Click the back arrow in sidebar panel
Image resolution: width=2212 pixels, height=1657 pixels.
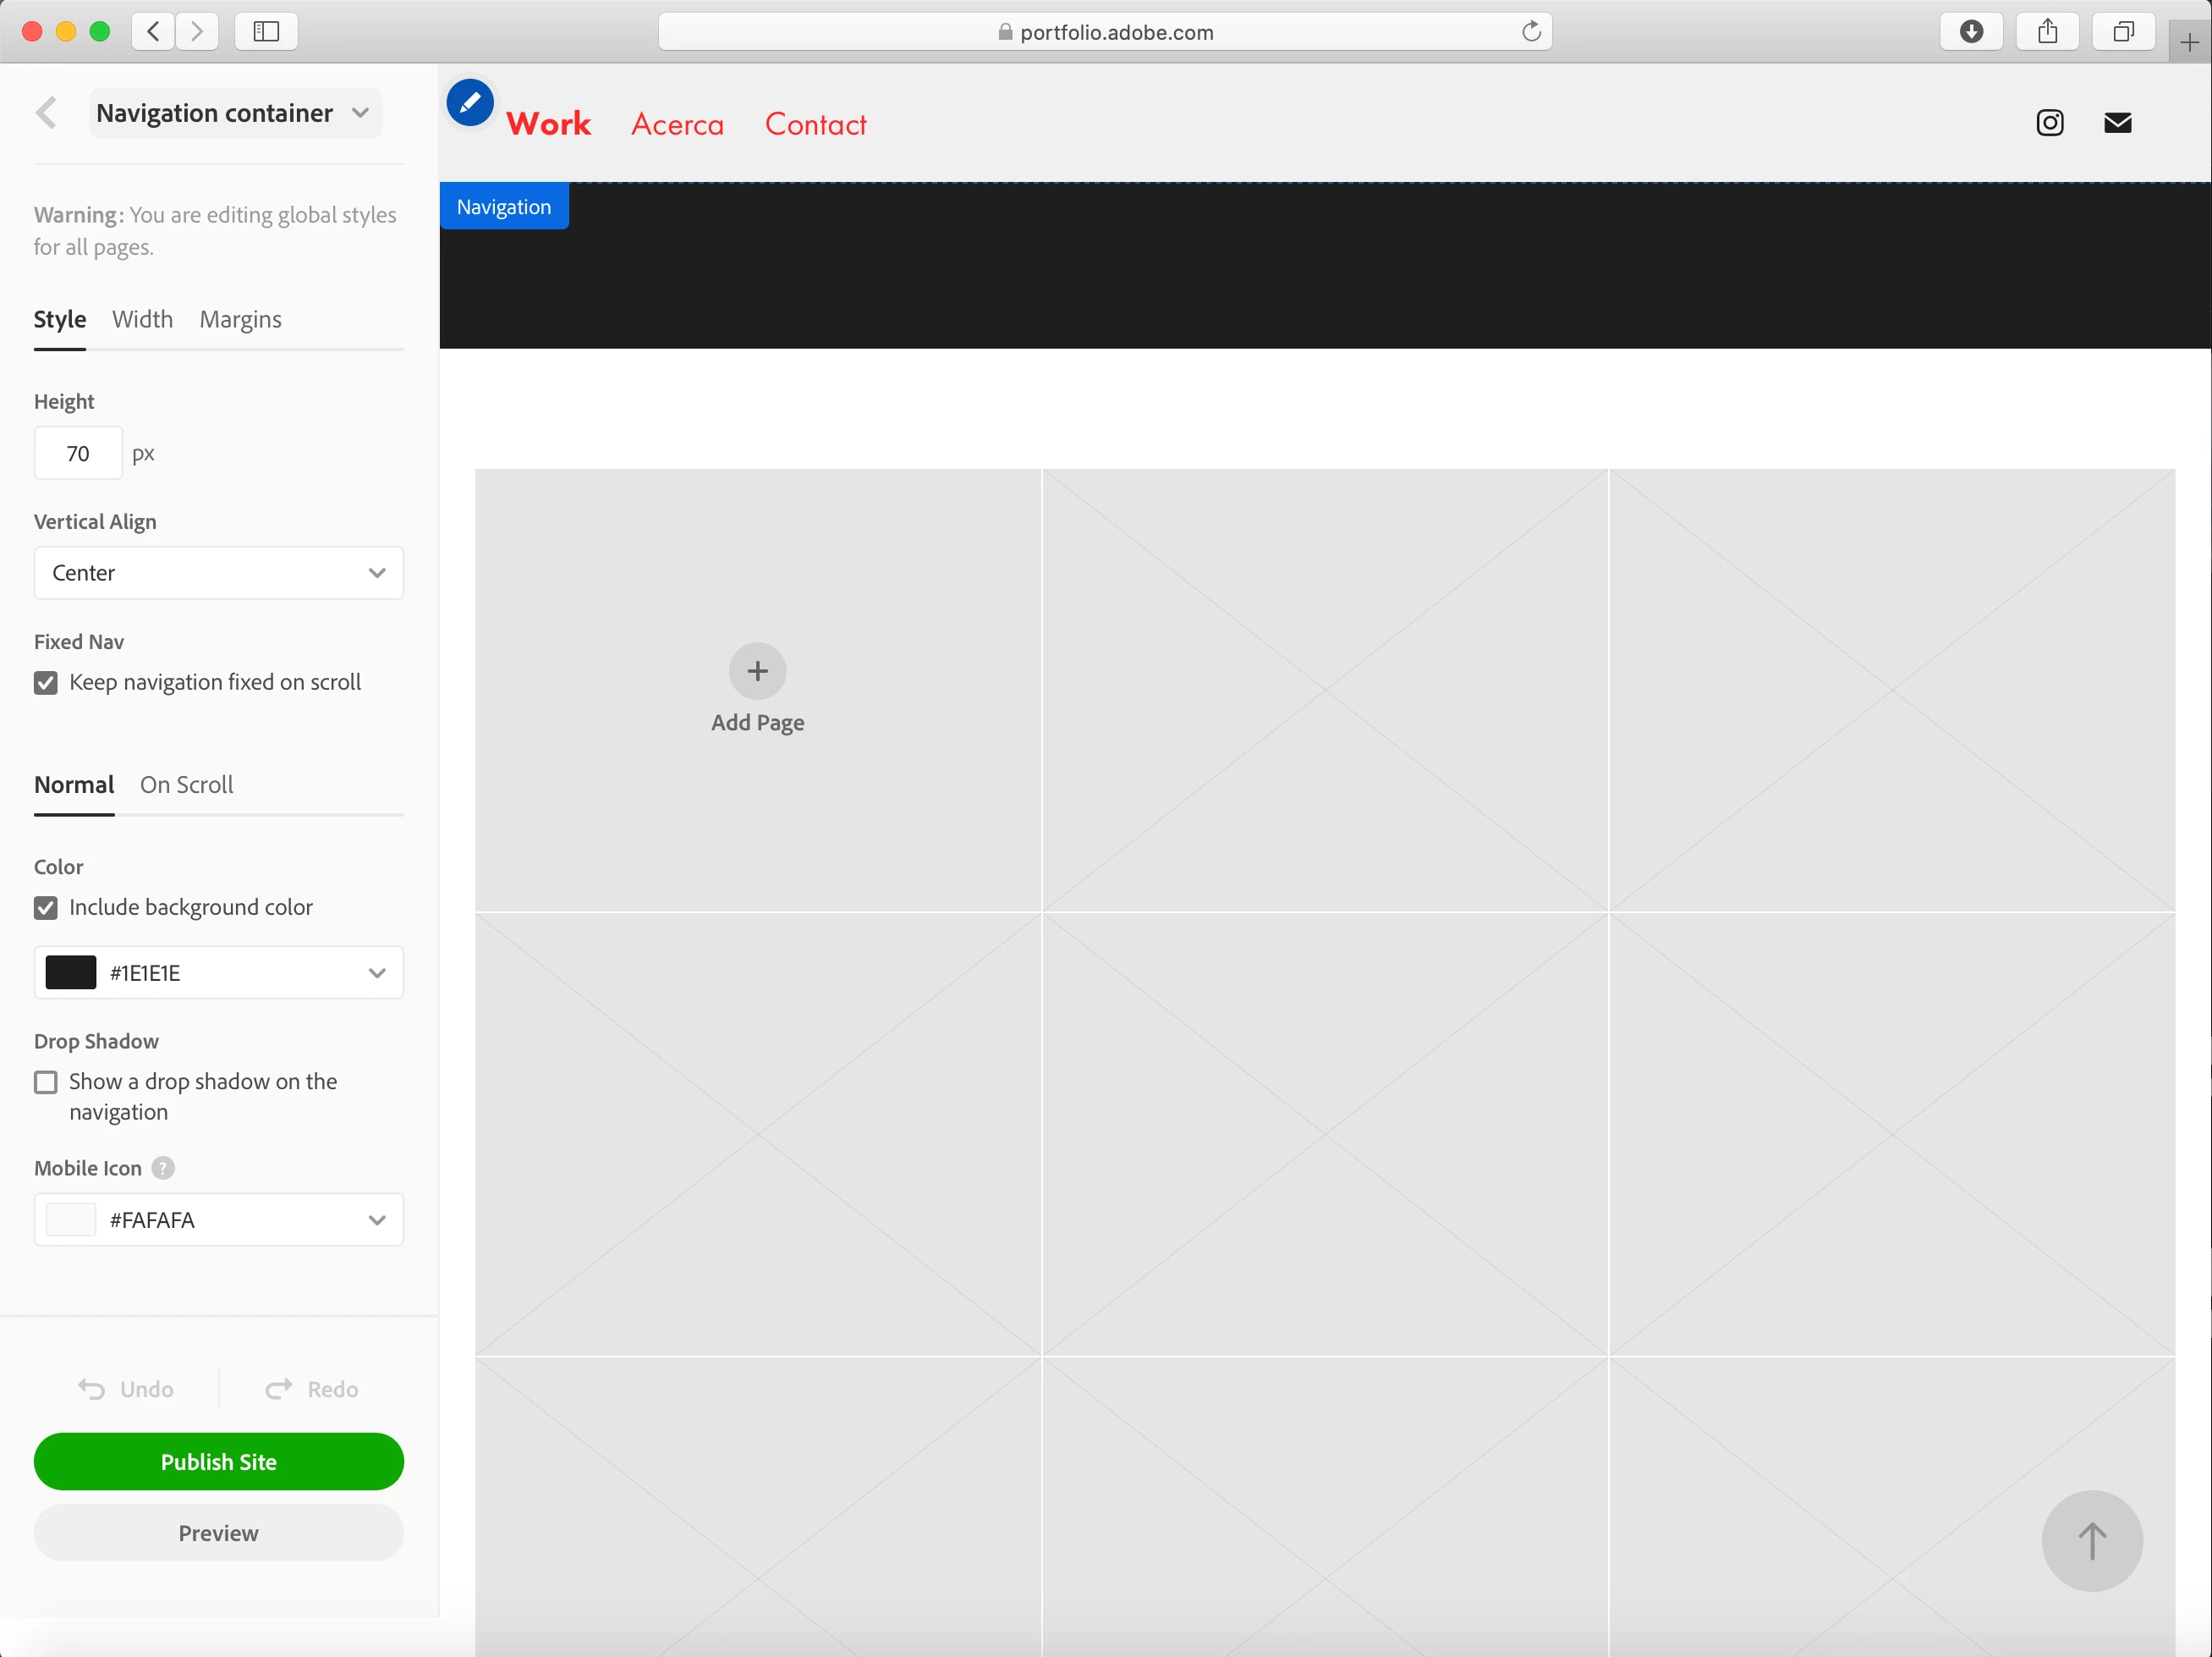tap(46, 113)
